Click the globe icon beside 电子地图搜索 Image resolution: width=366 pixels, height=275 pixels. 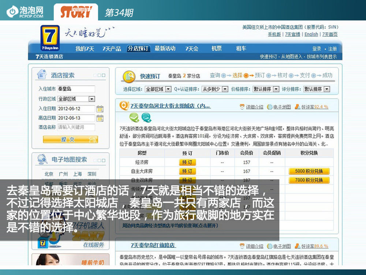click(x=42, y=159)
